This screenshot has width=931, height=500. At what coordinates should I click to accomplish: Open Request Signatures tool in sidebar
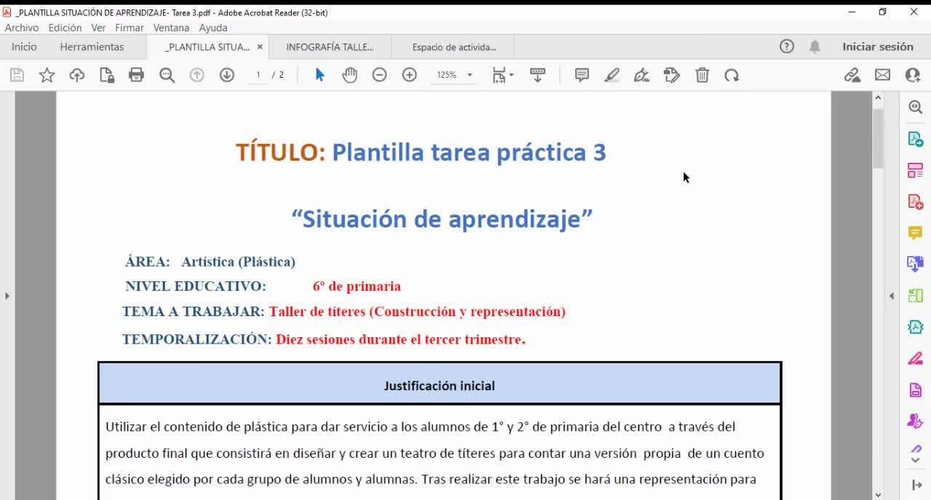(x=915, y=421)
